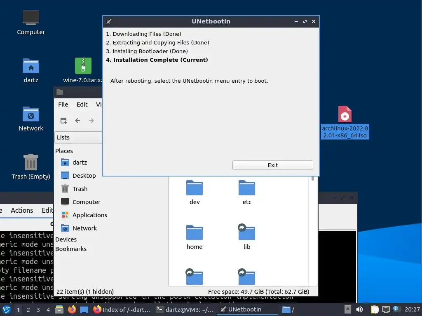Open the clipboard manager tray icon
This screenshot has height=316, width=422.
coord(375,309)
